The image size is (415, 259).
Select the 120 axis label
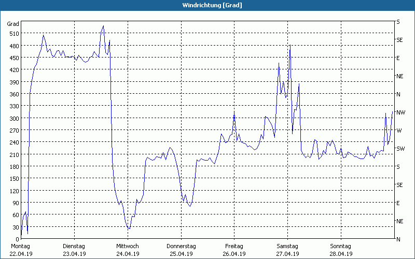(x=14, y=191)
